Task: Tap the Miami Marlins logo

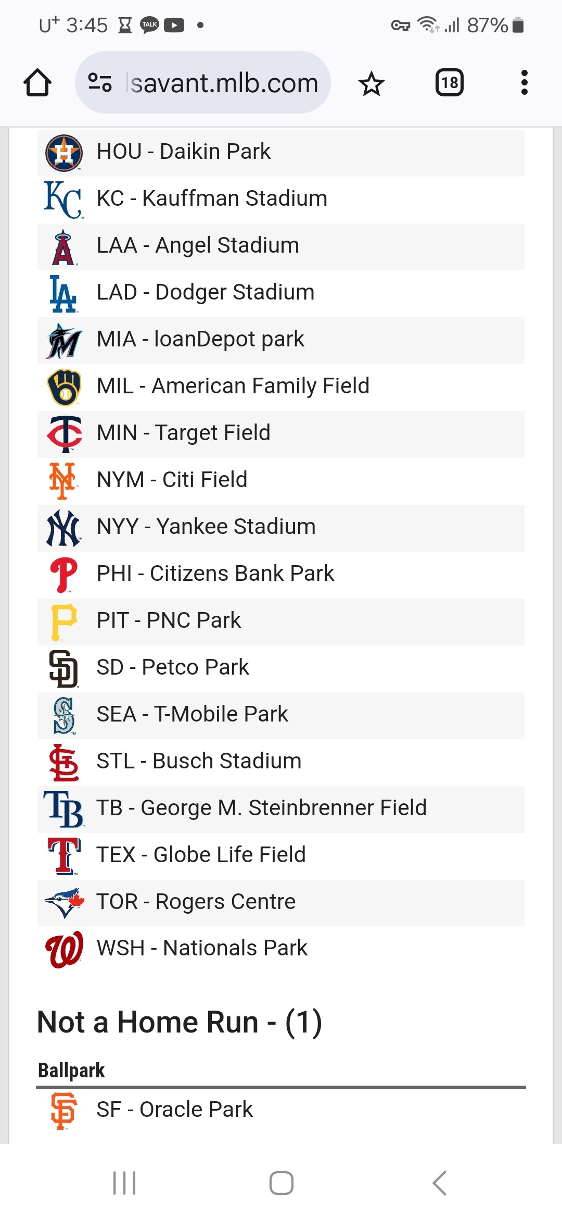Action: [x=63, y=341]
